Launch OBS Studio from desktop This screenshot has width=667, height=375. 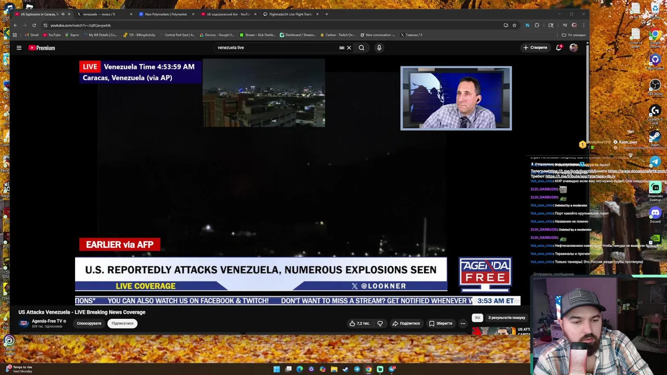coord(655,87)
